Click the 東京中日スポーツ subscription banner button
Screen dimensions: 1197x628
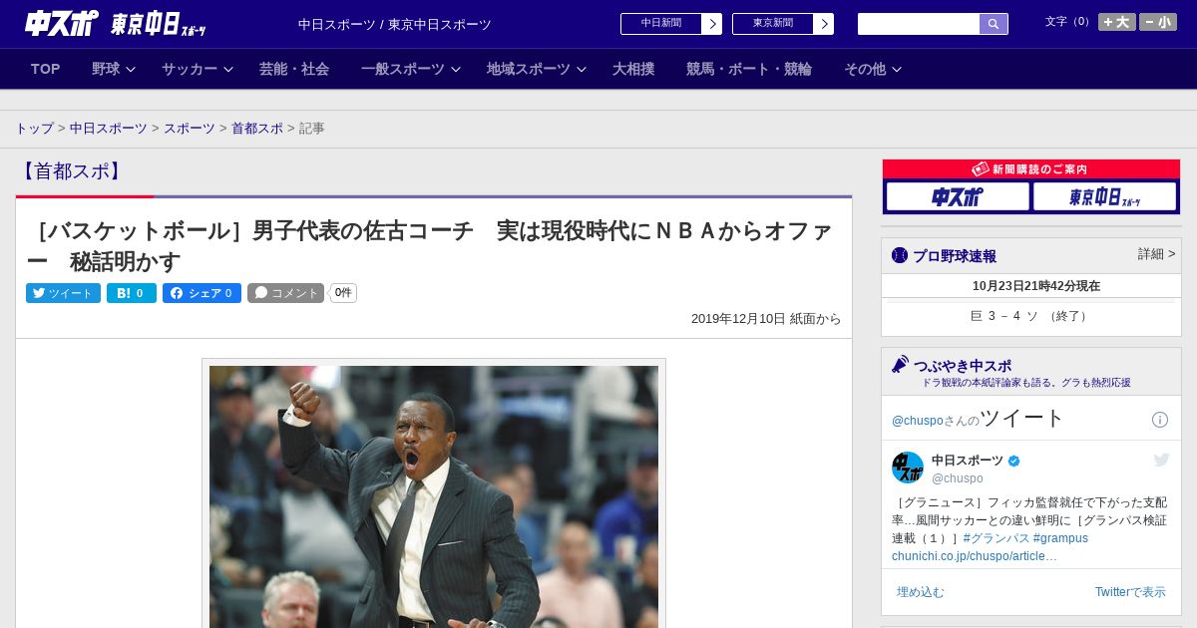click(1104, 196)
